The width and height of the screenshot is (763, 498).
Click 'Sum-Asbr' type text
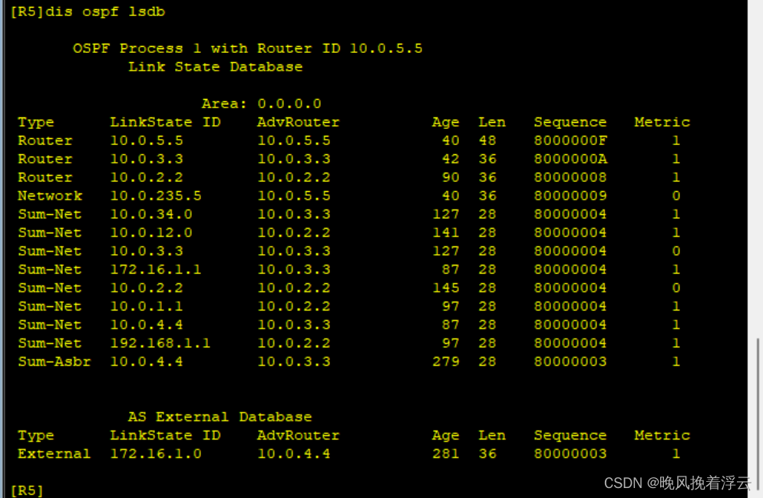coord(54,362)
